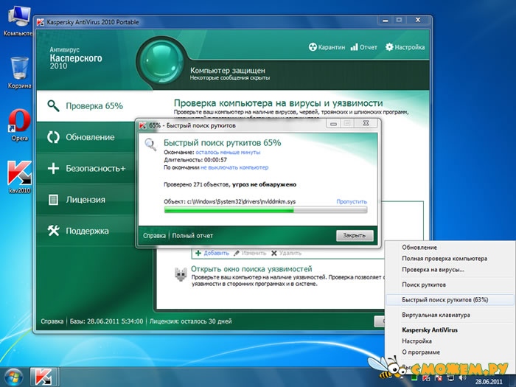Click 'Открыть окно поиска уязвимостей' link

pyautogui.click(x=251, y=269)
